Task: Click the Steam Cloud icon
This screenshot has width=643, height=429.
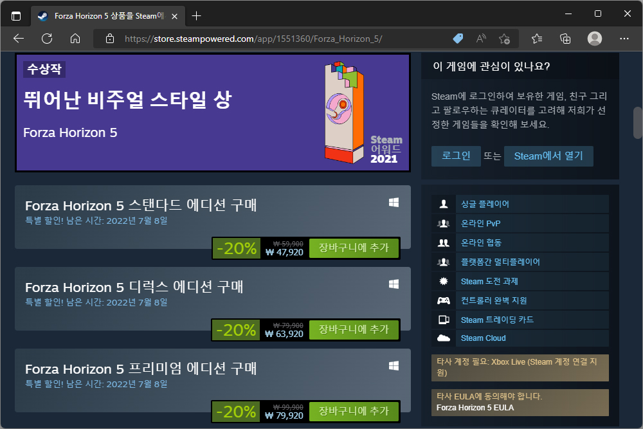Action: (443, 338)
